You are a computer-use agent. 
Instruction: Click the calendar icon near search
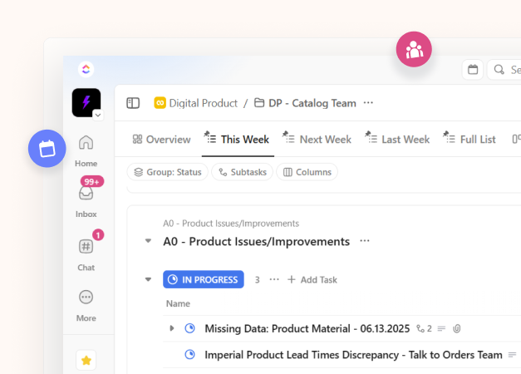coord(473,70)
